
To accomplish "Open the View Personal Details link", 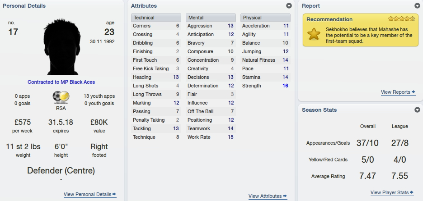I will tap(87, 194).
